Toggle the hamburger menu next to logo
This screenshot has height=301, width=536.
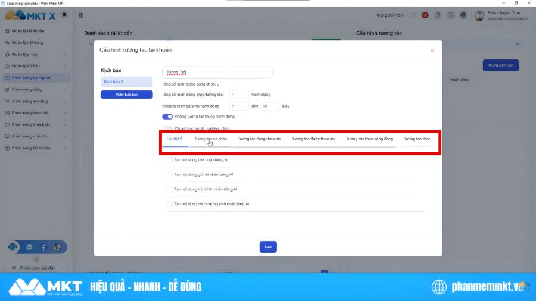tap(64, 15)
